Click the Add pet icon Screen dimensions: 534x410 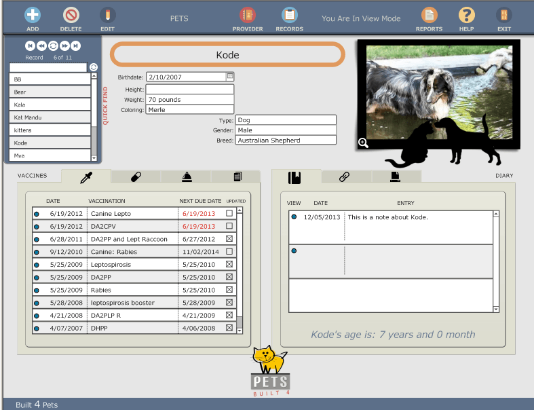coord(33,15)
